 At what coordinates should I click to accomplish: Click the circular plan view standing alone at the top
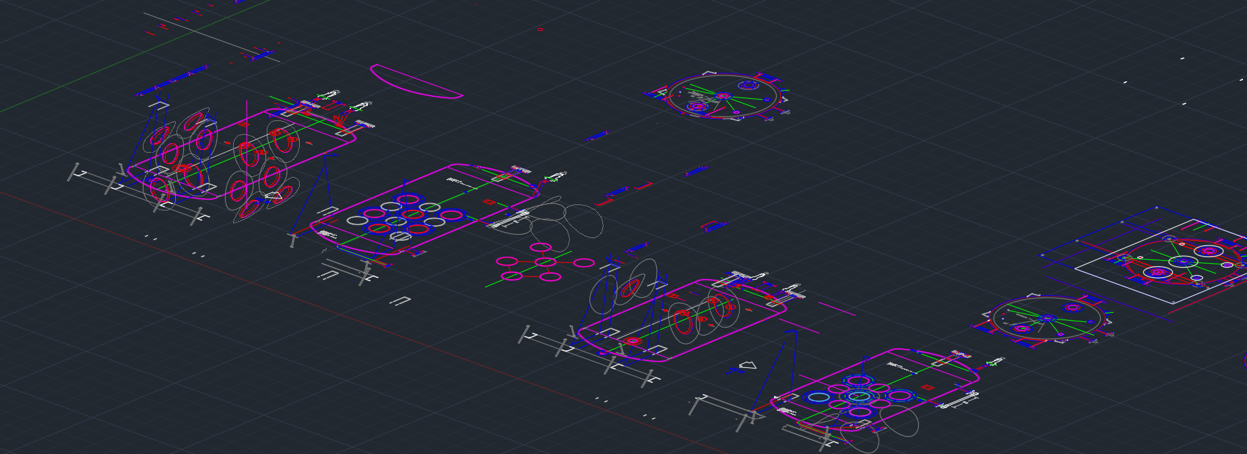point(722,97)
